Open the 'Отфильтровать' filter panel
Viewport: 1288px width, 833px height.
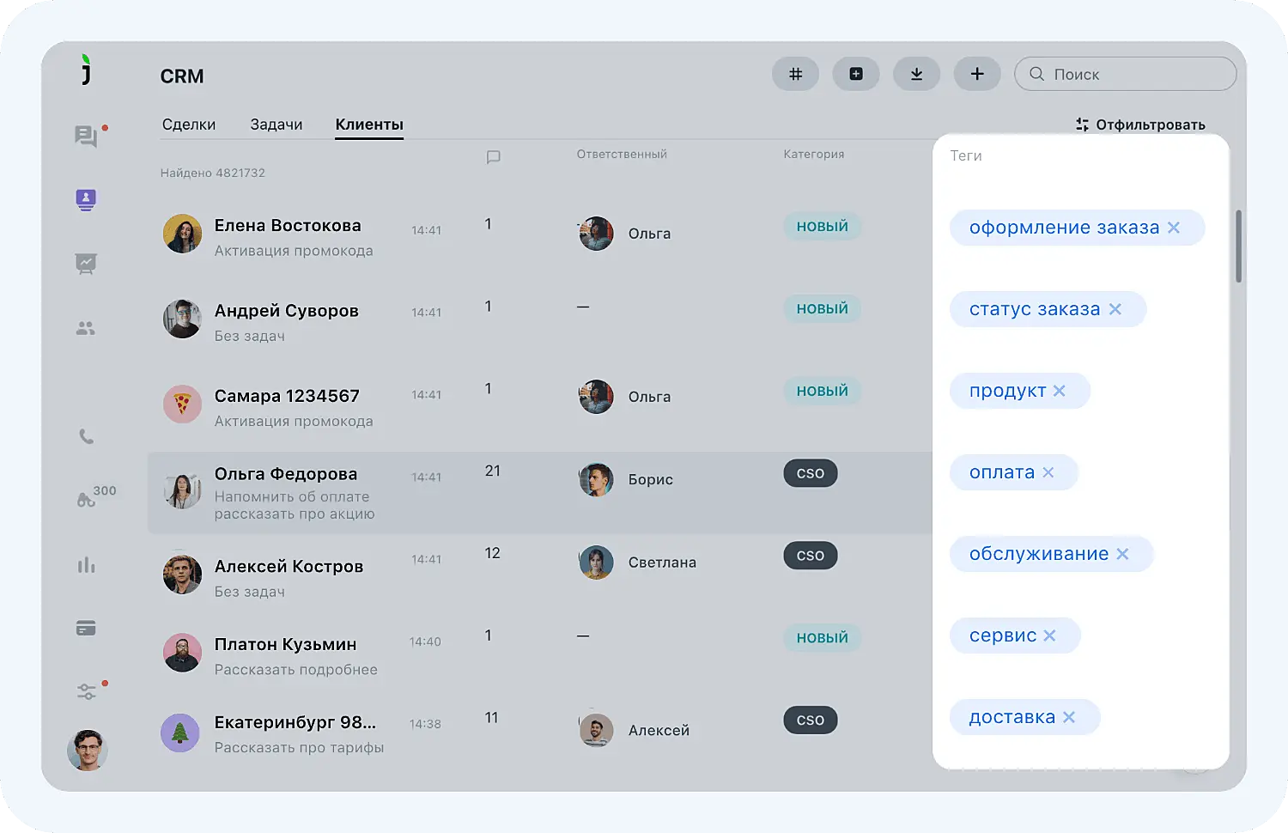coord(1140,125)
